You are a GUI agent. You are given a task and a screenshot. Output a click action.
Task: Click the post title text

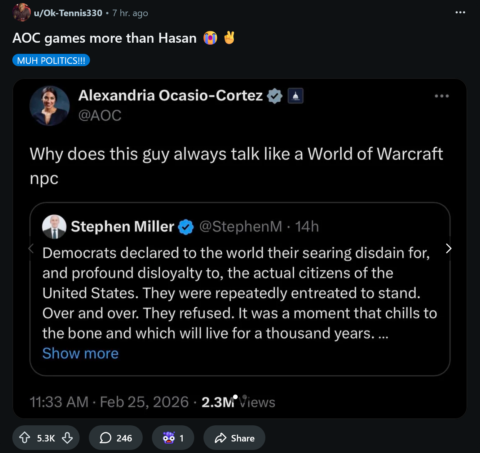[x=105, y=38]
